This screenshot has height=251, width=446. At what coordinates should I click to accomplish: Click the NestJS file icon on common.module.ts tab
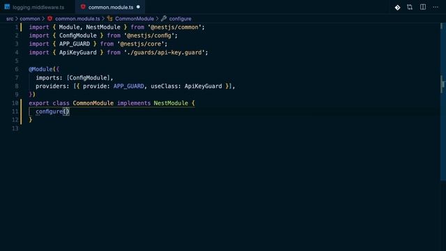pyautogui.click(x=83, y=7)
